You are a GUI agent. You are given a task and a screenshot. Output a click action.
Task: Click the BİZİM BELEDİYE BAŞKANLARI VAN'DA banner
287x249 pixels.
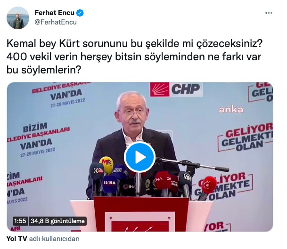(x=38, y=138)
